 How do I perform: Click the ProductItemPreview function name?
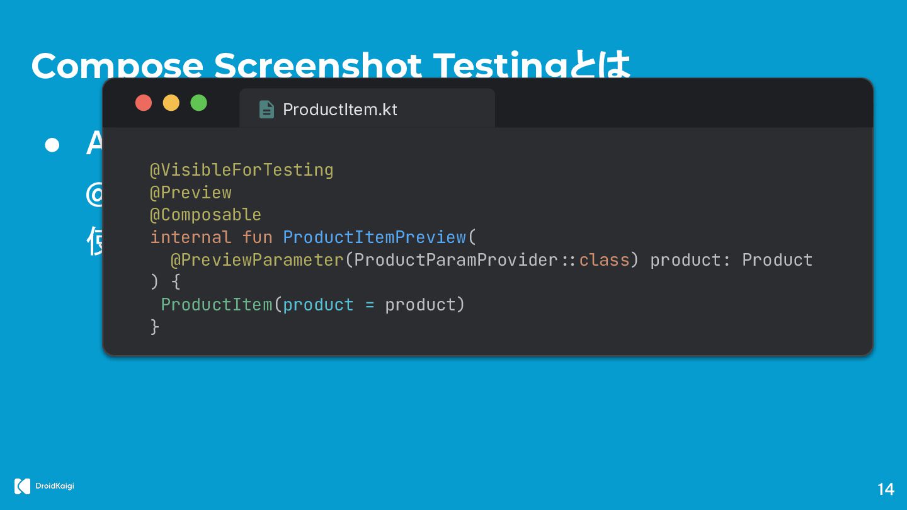[x=374, y=237]
